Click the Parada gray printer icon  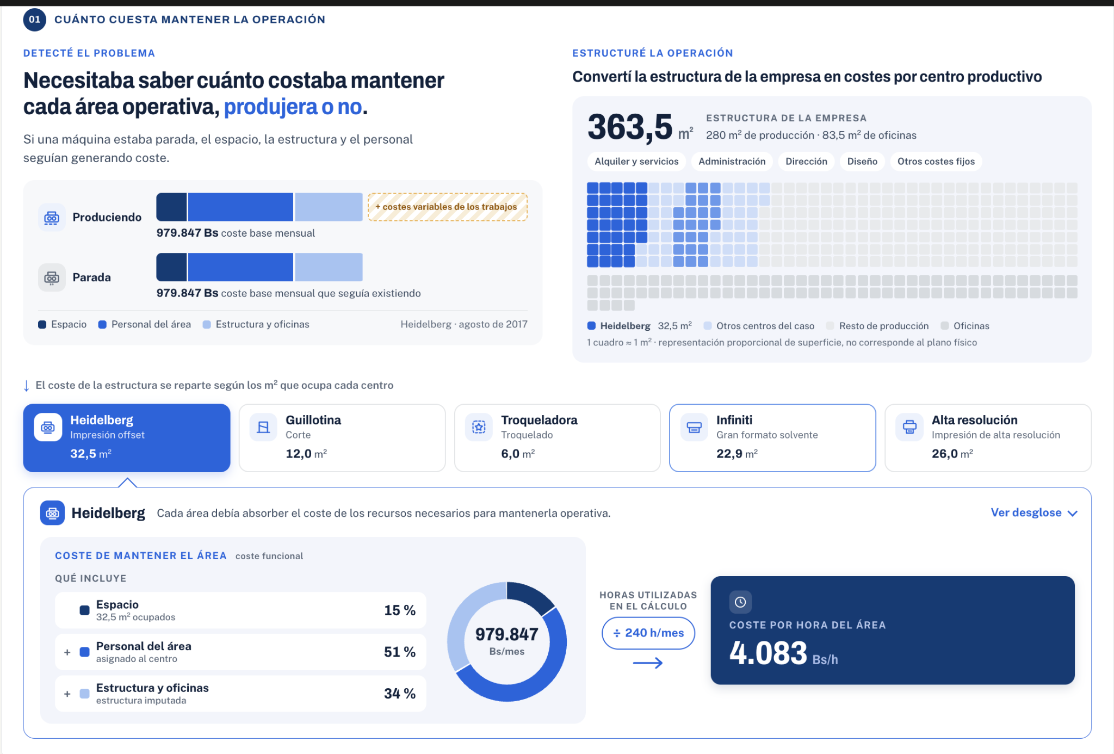point(52,277)
